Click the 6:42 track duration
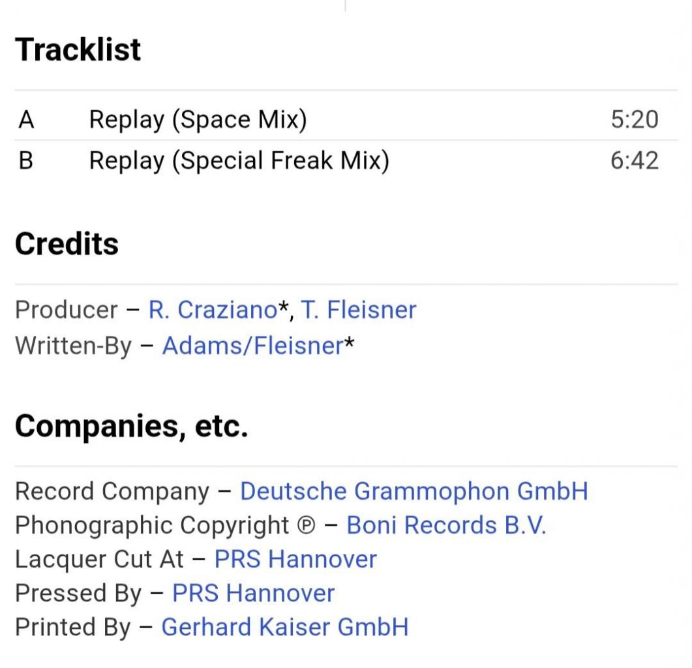Screen dimensions: 692x668 click(x=635, y=160)
